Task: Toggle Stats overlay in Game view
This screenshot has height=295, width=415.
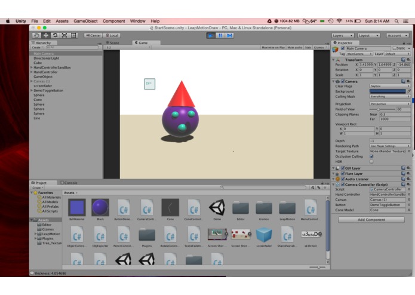Action: [308, 47]
